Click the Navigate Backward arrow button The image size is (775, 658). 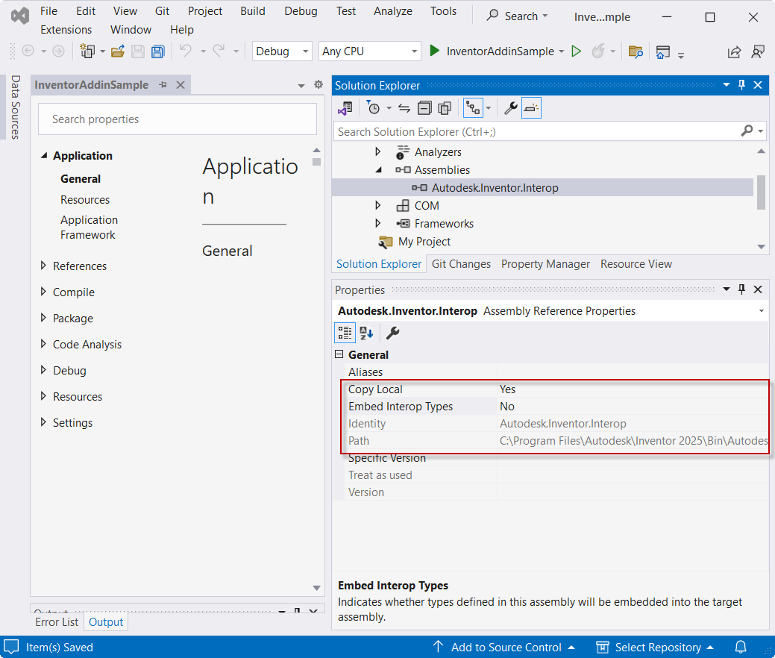pos(28,51)
